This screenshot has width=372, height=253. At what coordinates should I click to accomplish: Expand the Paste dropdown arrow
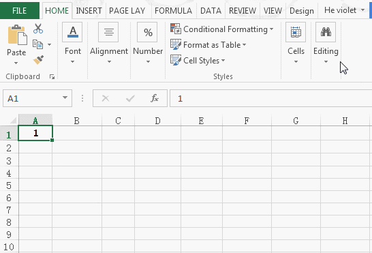click(x=16, y=63)
